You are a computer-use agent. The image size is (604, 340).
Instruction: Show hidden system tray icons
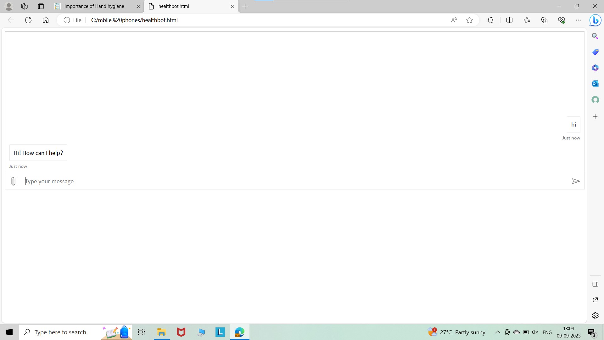click(x=497, y=332)
